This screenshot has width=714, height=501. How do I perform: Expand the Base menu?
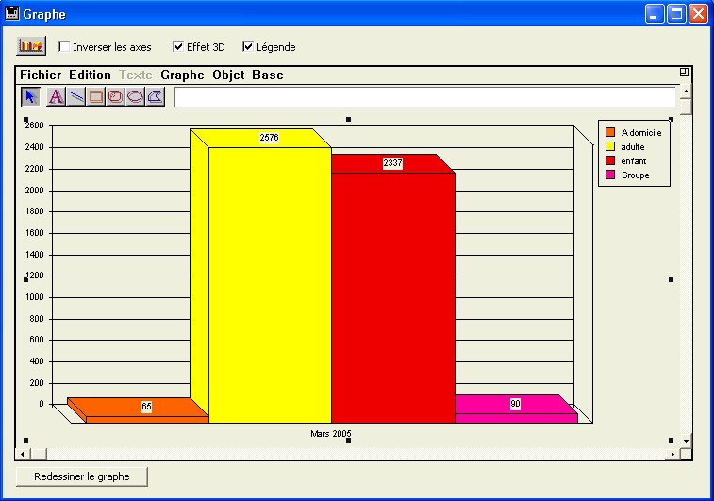click(267, 75)
